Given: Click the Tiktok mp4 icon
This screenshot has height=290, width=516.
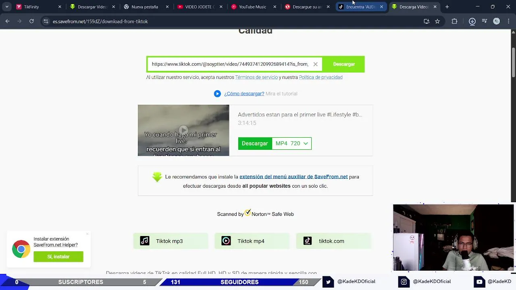Looking at the screenshot, I should 226,241.
